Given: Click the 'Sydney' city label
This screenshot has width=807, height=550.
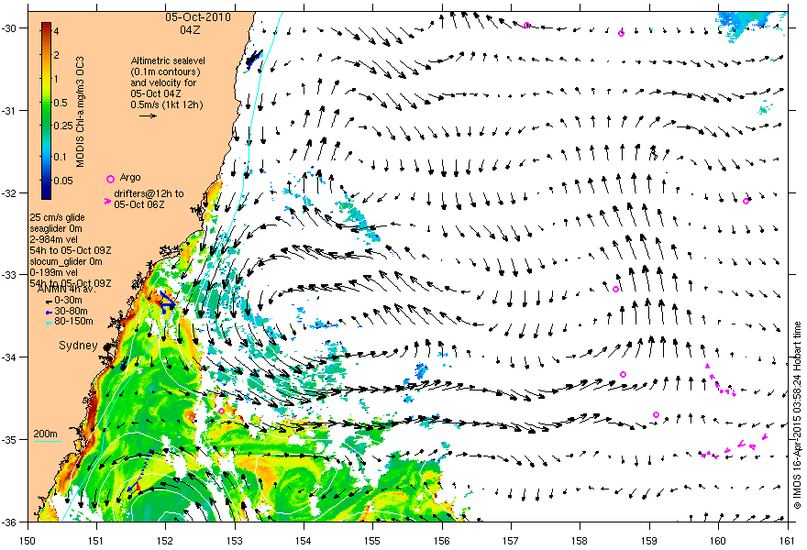Looking at the screenshot, I should click(x=78, y=346).
